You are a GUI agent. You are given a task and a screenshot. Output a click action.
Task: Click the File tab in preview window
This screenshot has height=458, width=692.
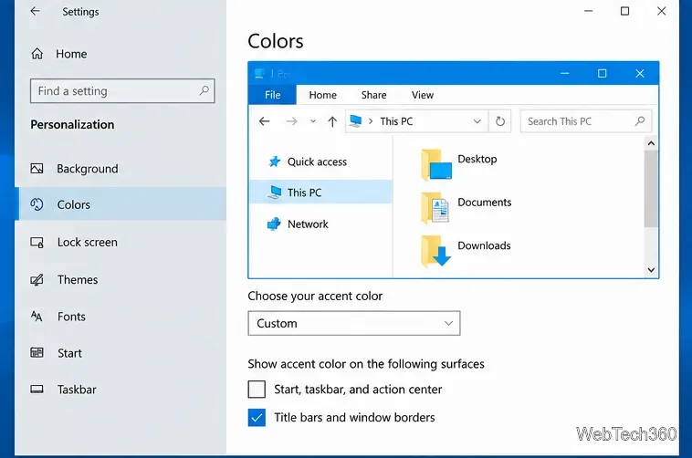[272, 95]
